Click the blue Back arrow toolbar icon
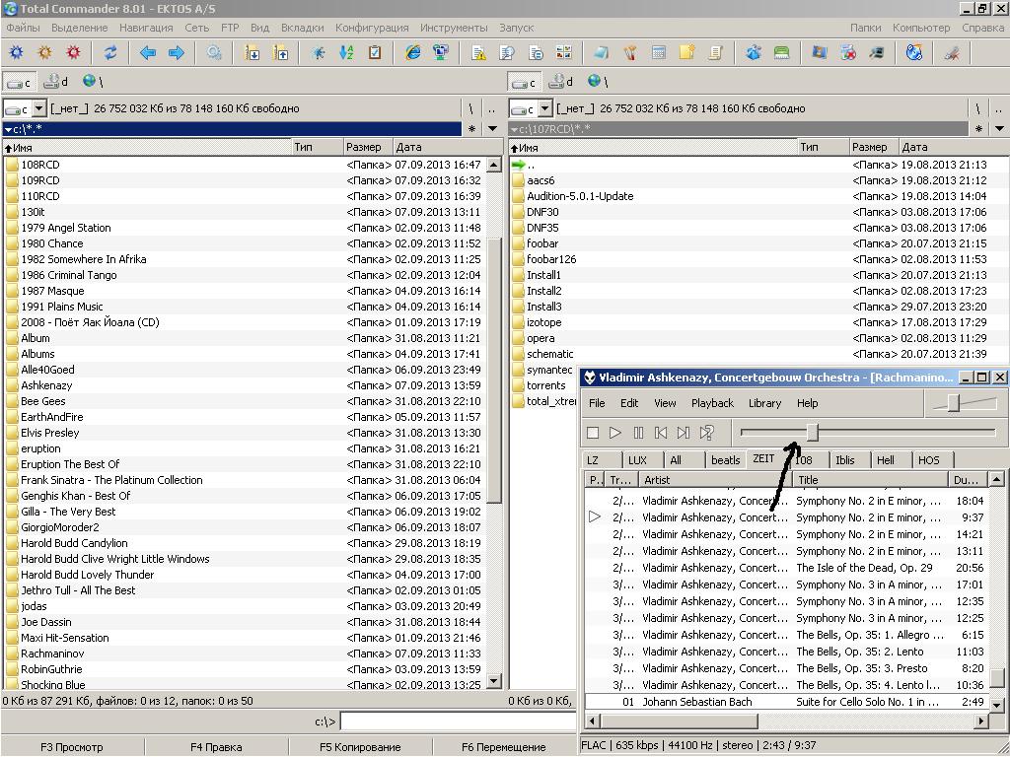The height and width of the screenshot is (757, 1010). pyautogui.click(x=148, y=53)
